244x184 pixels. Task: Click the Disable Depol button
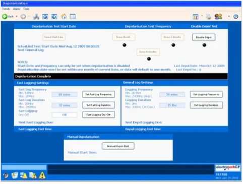click(204, 37)
